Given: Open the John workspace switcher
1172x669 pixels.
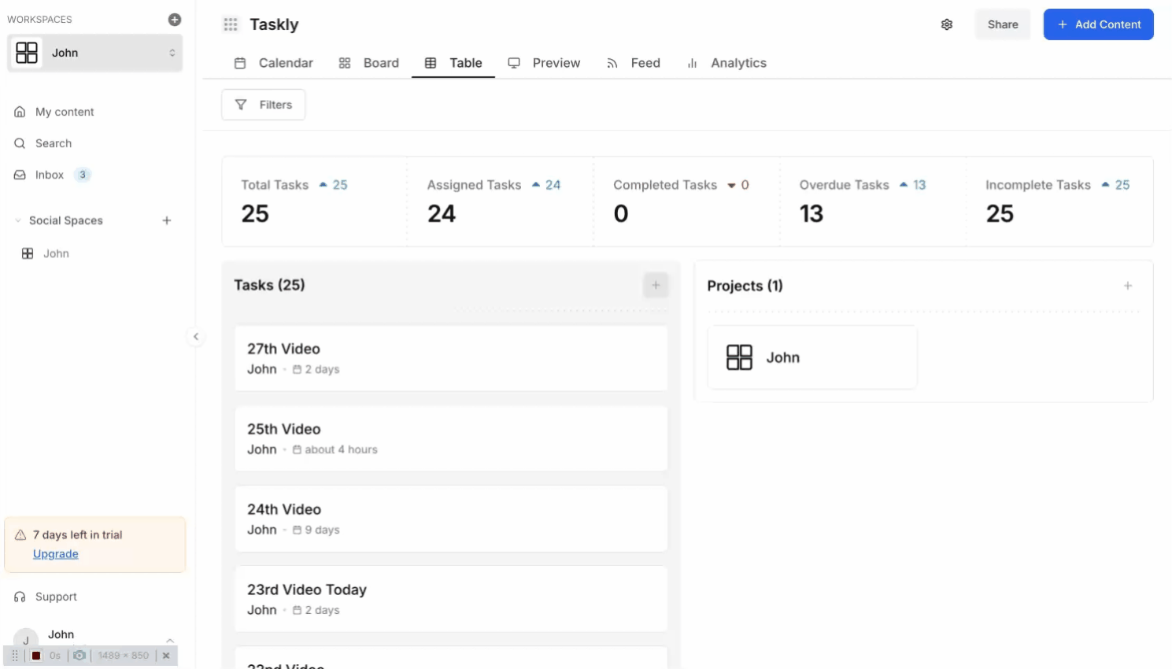Looking at the screenshot, I should pyautogui.click(x=94, y=53).
